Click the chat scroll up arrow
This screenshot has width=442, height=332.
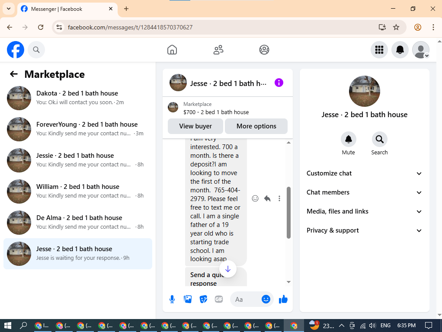pos(288,143)
